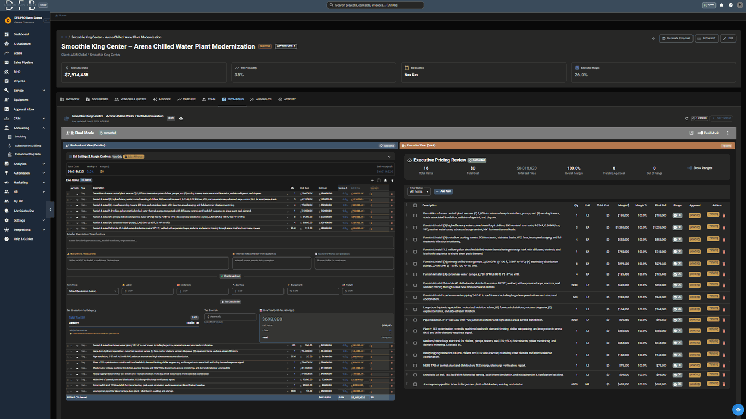Open My HR in sidebar
The height and width of the screenshot is (419, 746).
25,201
